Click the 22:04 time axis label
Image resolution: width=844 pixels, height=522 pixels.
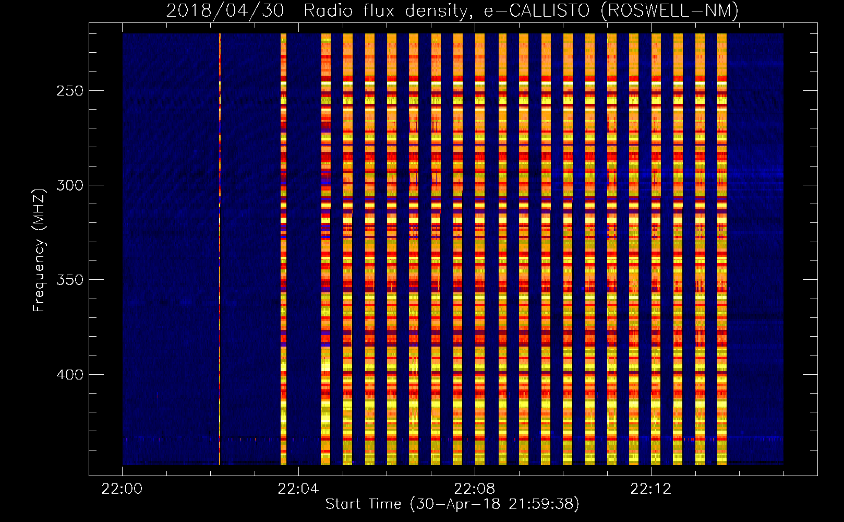[x=298, y=489]
